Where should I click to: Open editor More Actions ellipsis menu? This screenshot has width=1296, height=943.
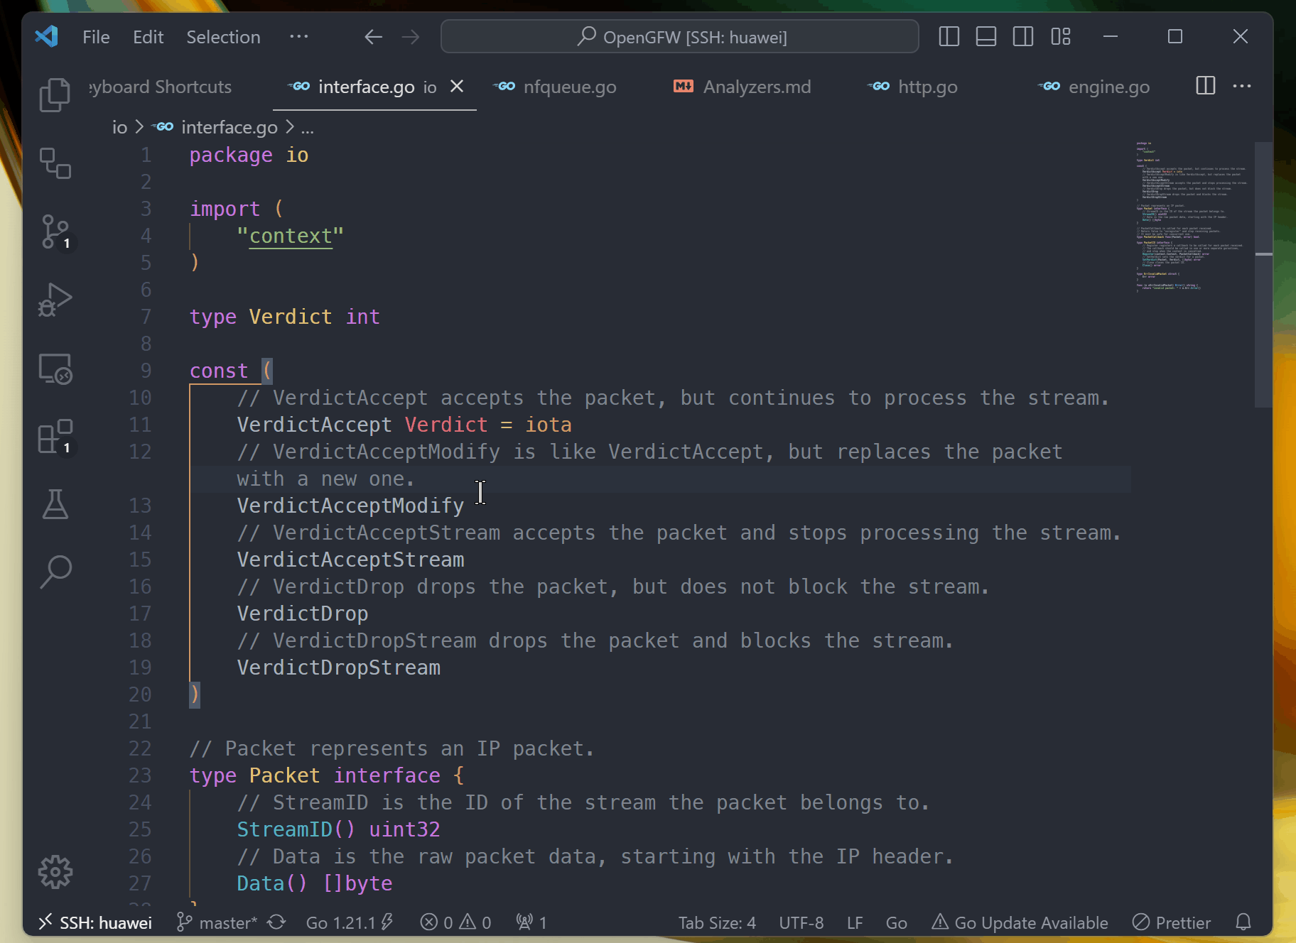point(1242,87)
